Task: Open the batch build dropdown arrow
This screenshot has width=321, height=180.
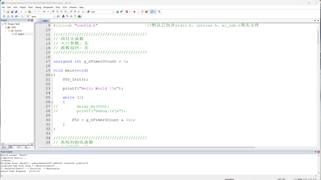Action: tap(19, 16)
